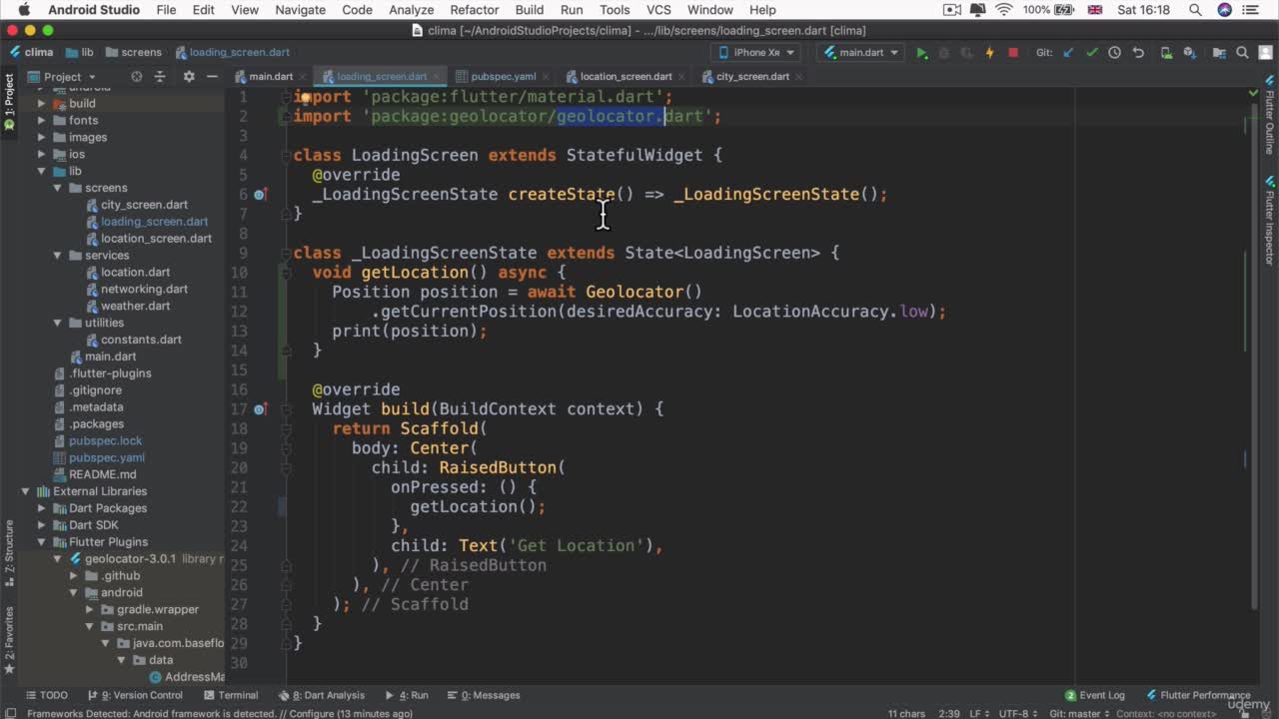Expand the Dart SDK node

(42, 525)
